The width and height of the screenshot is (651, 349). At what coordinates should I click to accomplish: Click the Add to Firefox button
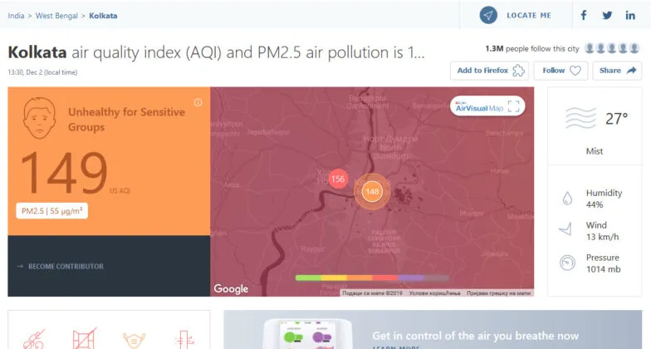[490, 71]
